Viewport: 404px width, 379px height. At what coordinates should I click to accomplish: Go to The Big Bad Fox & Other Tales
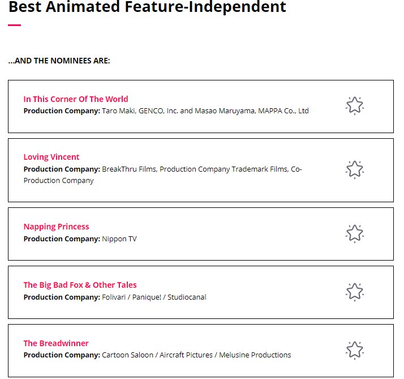point(80,285)
